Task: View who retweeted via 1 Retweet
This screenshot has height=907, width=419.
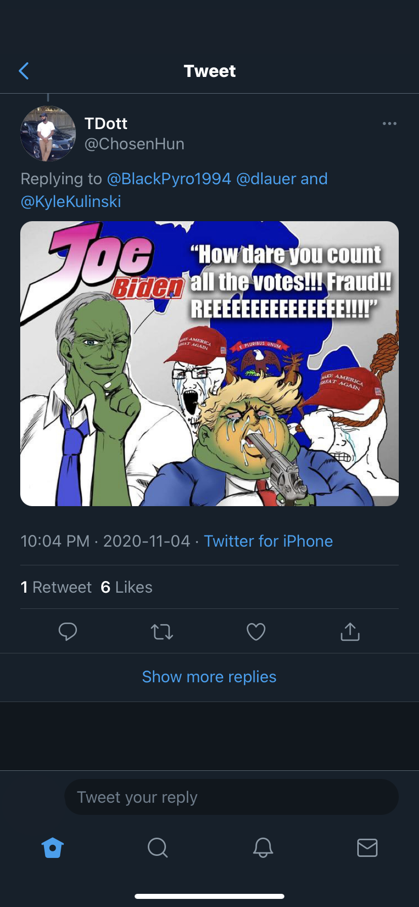Action: 56,587
